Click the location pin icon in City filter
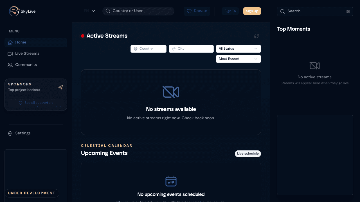360x202 pixels. (x=174, y=49)
